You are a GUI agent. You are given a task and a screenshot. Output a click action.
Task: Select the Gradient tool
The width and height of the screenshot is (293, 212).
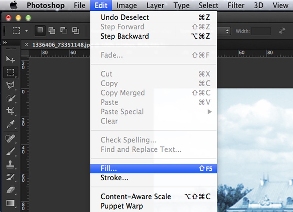[10, 203]
